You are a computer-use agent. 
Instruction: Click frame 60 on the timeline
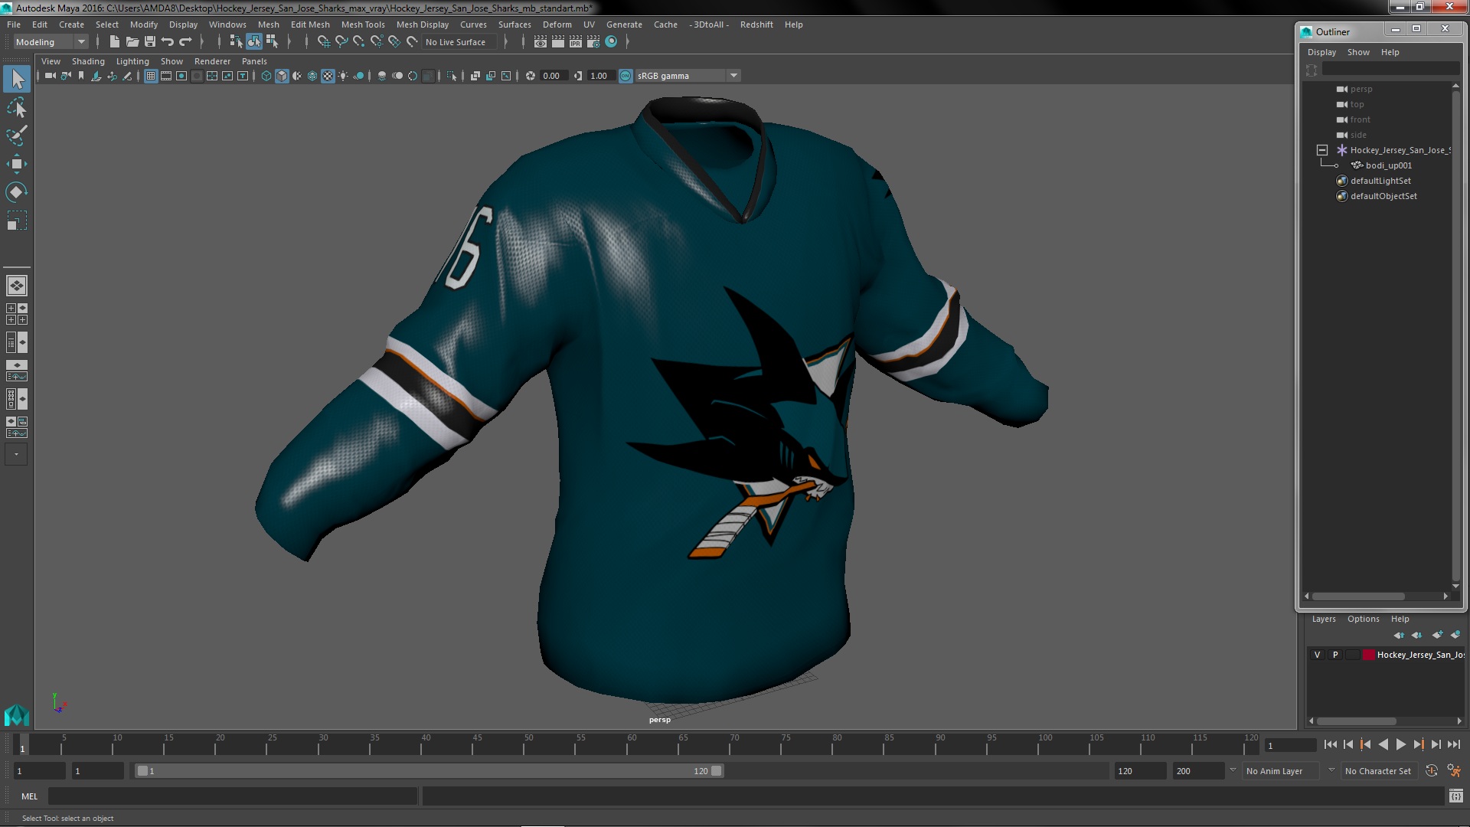point(631,744)
